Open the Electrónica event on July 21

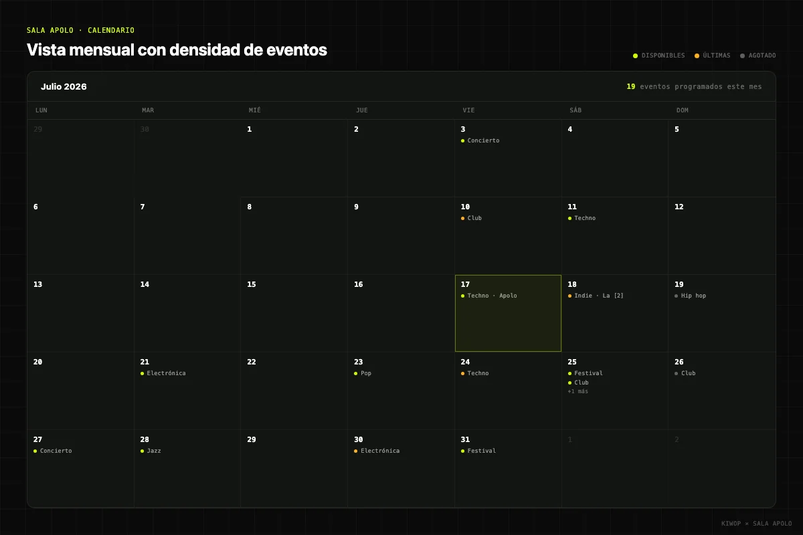[x=163, y=373]
